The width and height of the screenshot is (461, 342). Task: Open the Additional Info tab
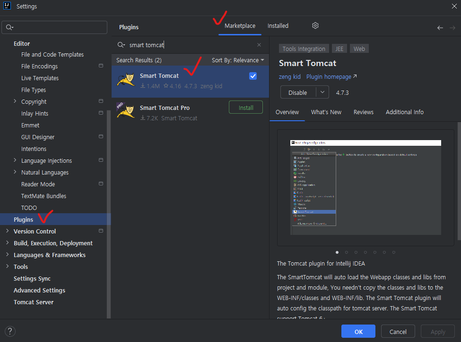(x=405, y=112)
